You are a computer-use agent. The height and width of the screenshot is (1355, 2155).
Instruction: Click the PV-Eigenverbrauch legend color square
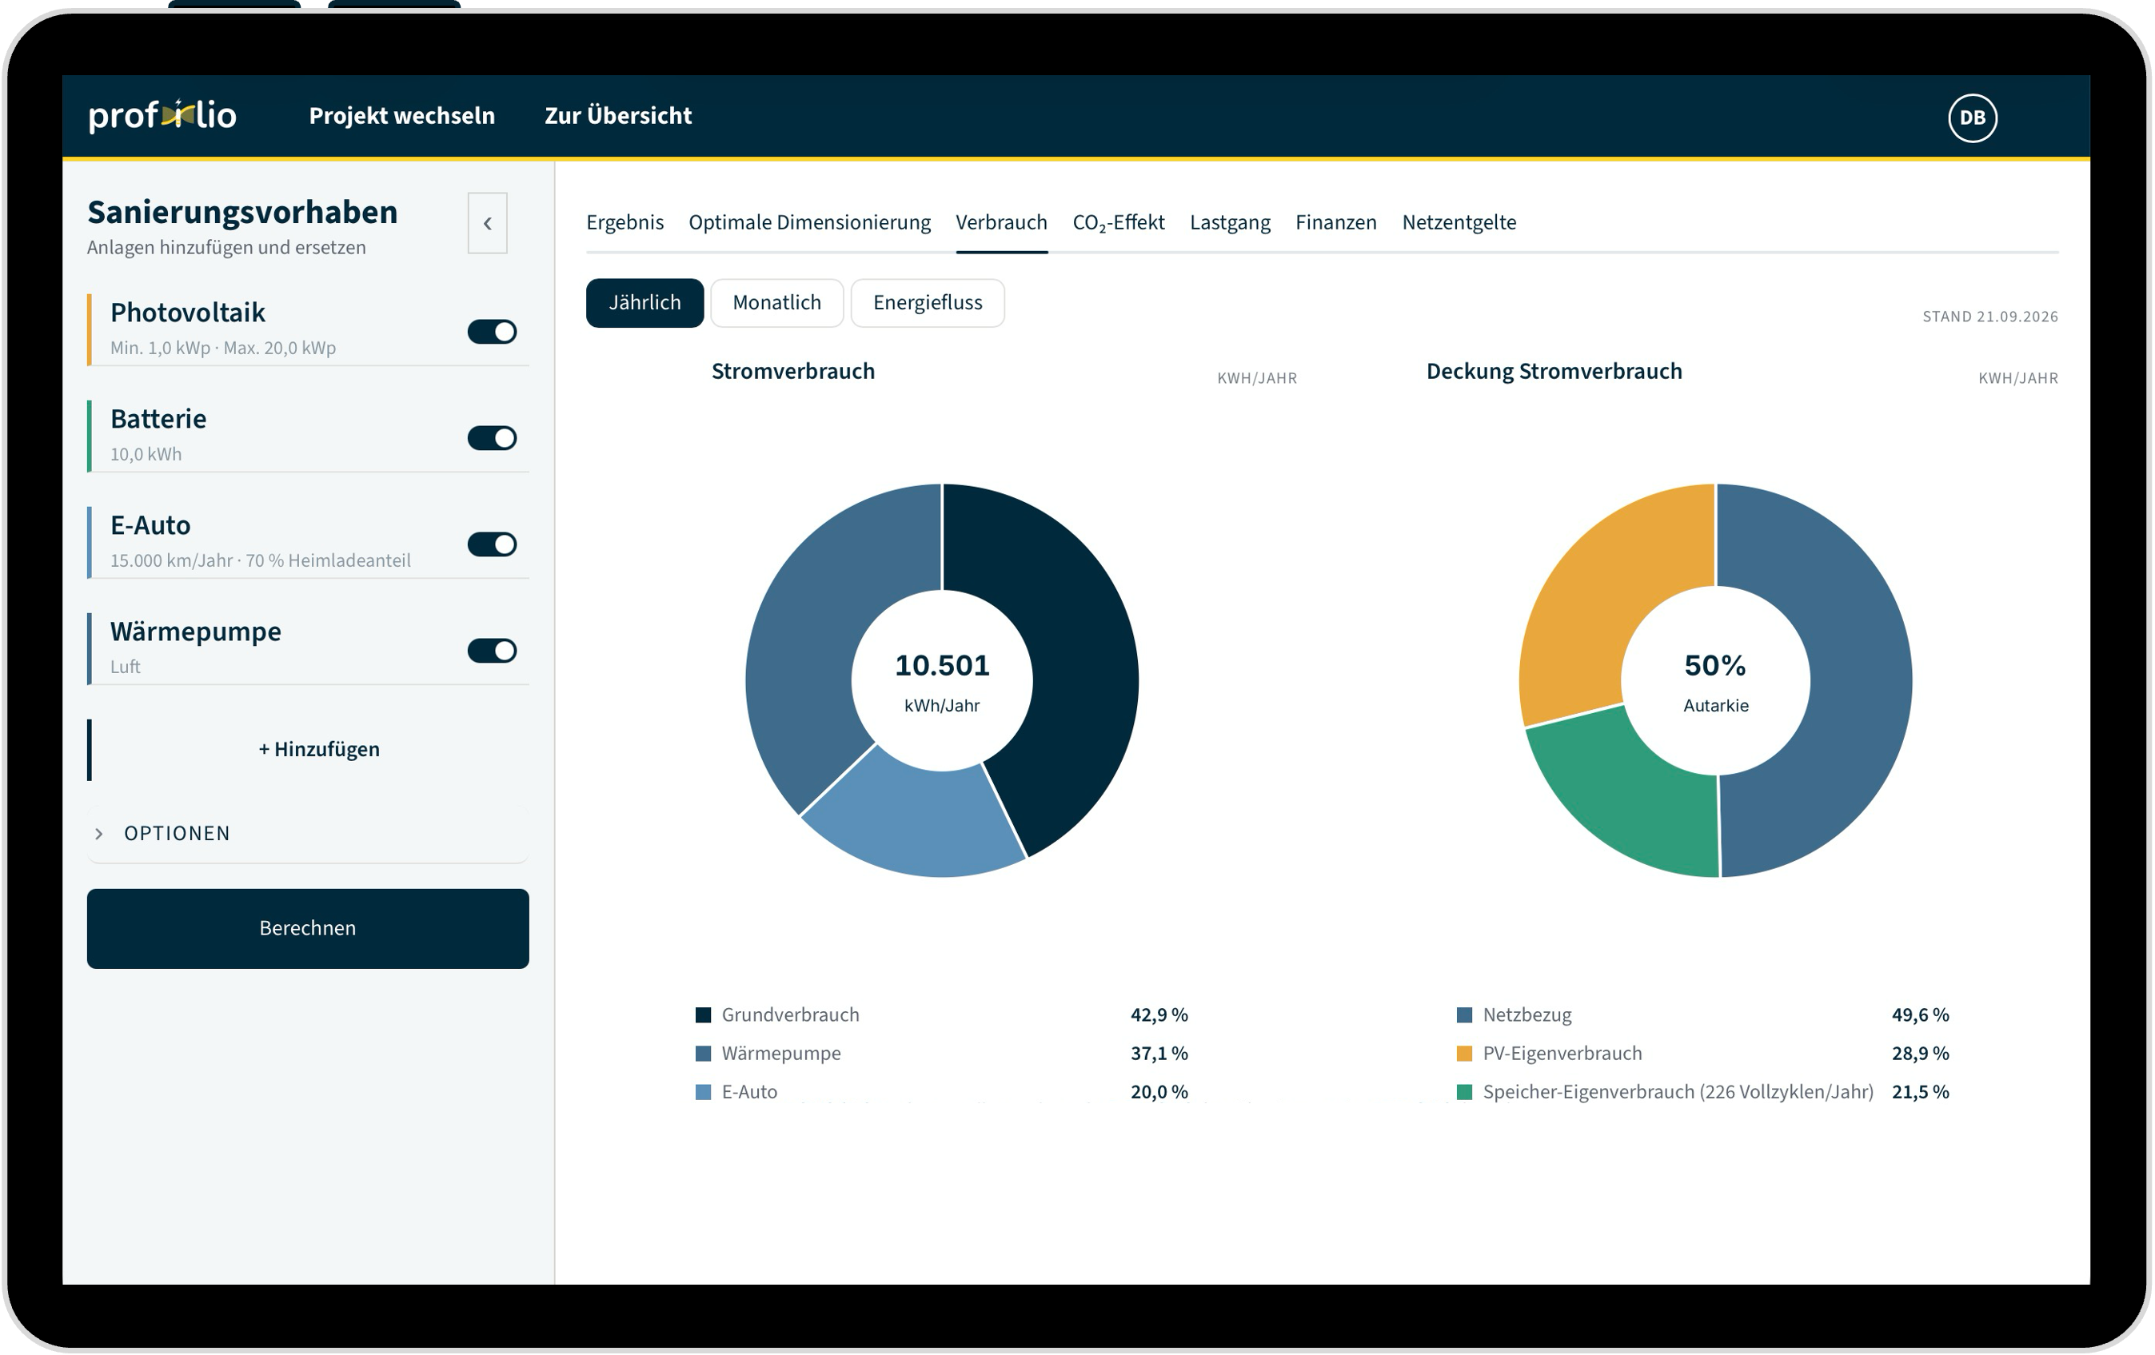[1464, 1054]
